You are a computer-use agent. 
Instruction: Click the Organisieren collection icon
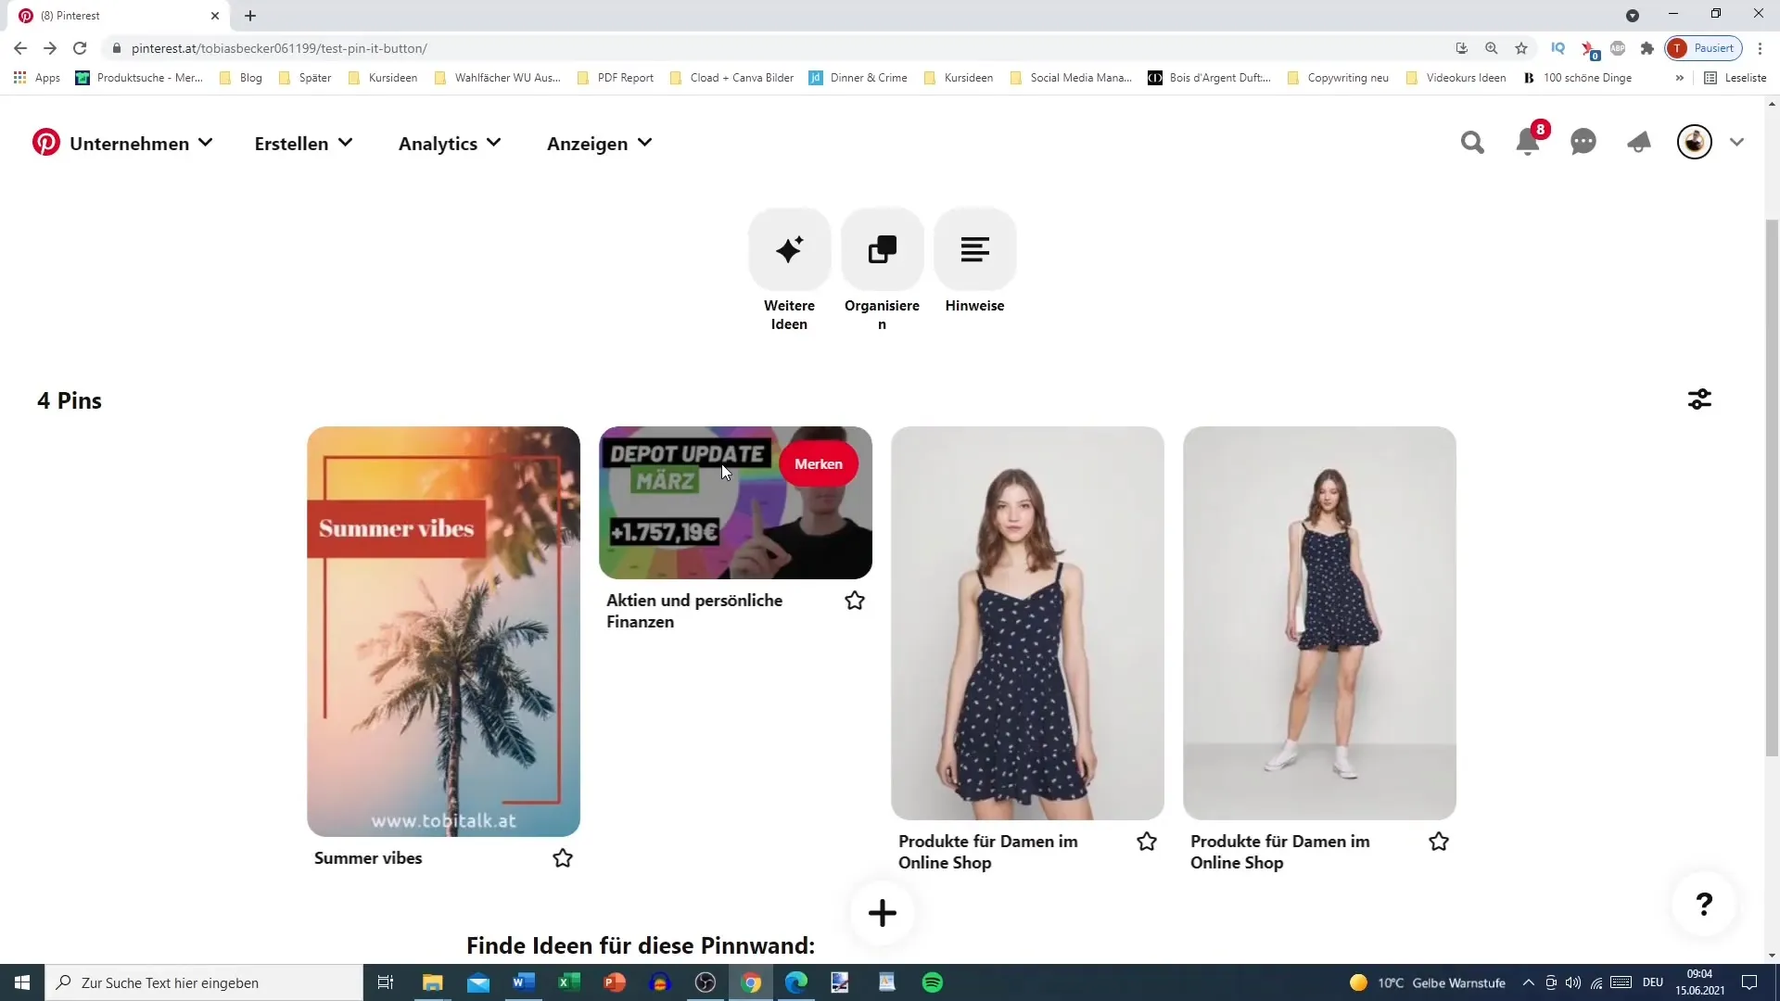tap(883, 249)
